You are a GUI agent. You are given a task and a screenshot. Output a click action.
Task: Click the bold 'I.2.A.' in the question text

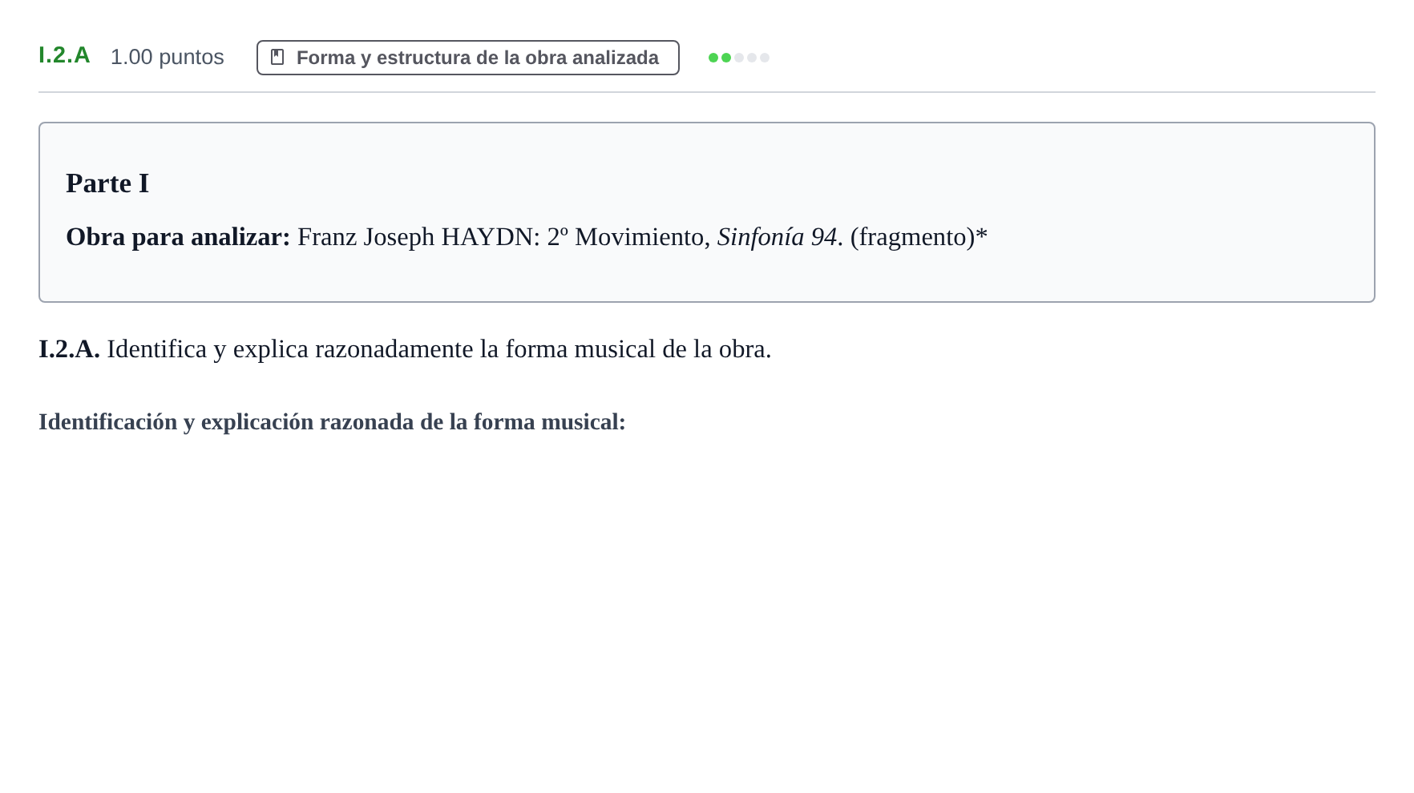69,349
